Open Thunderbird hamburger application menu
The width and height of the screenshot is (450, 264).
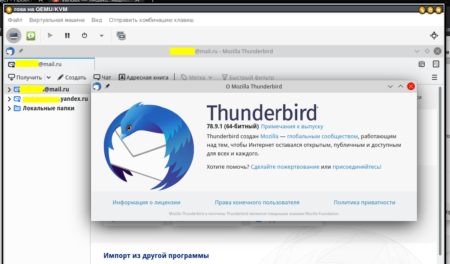[x=435, y=77]
